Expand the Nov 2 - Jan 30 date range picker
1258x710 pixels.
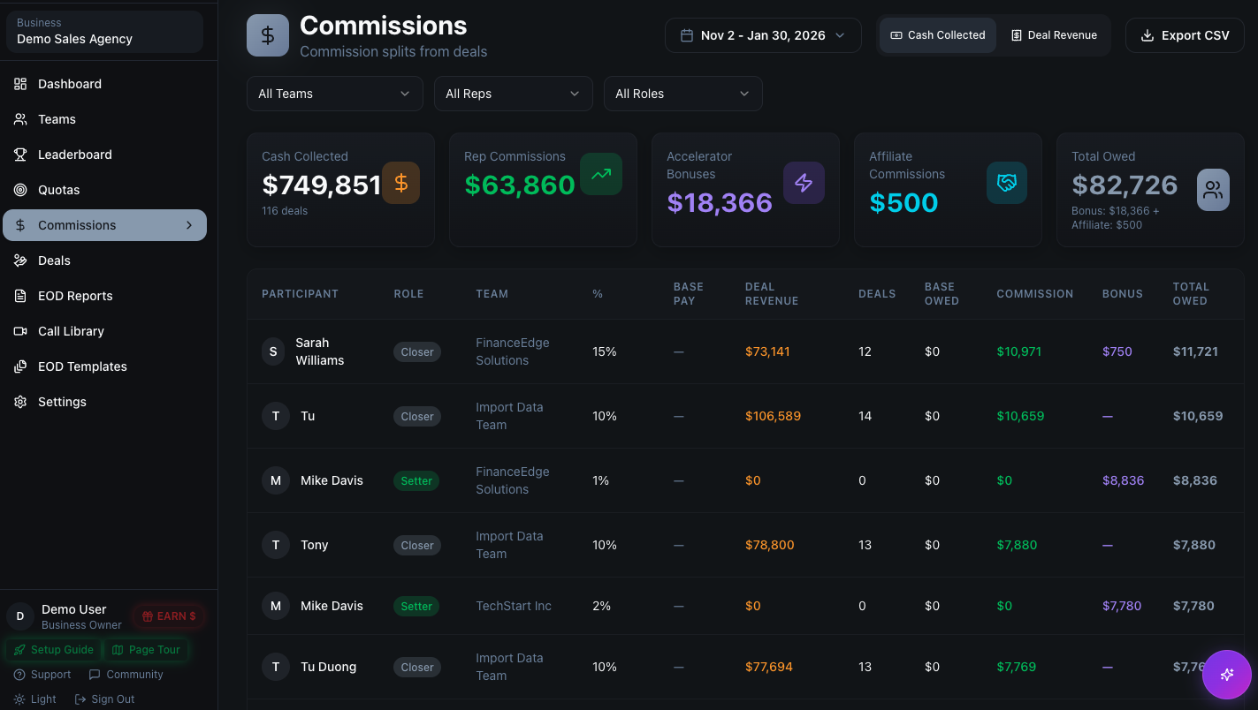(x=762, y=34)
